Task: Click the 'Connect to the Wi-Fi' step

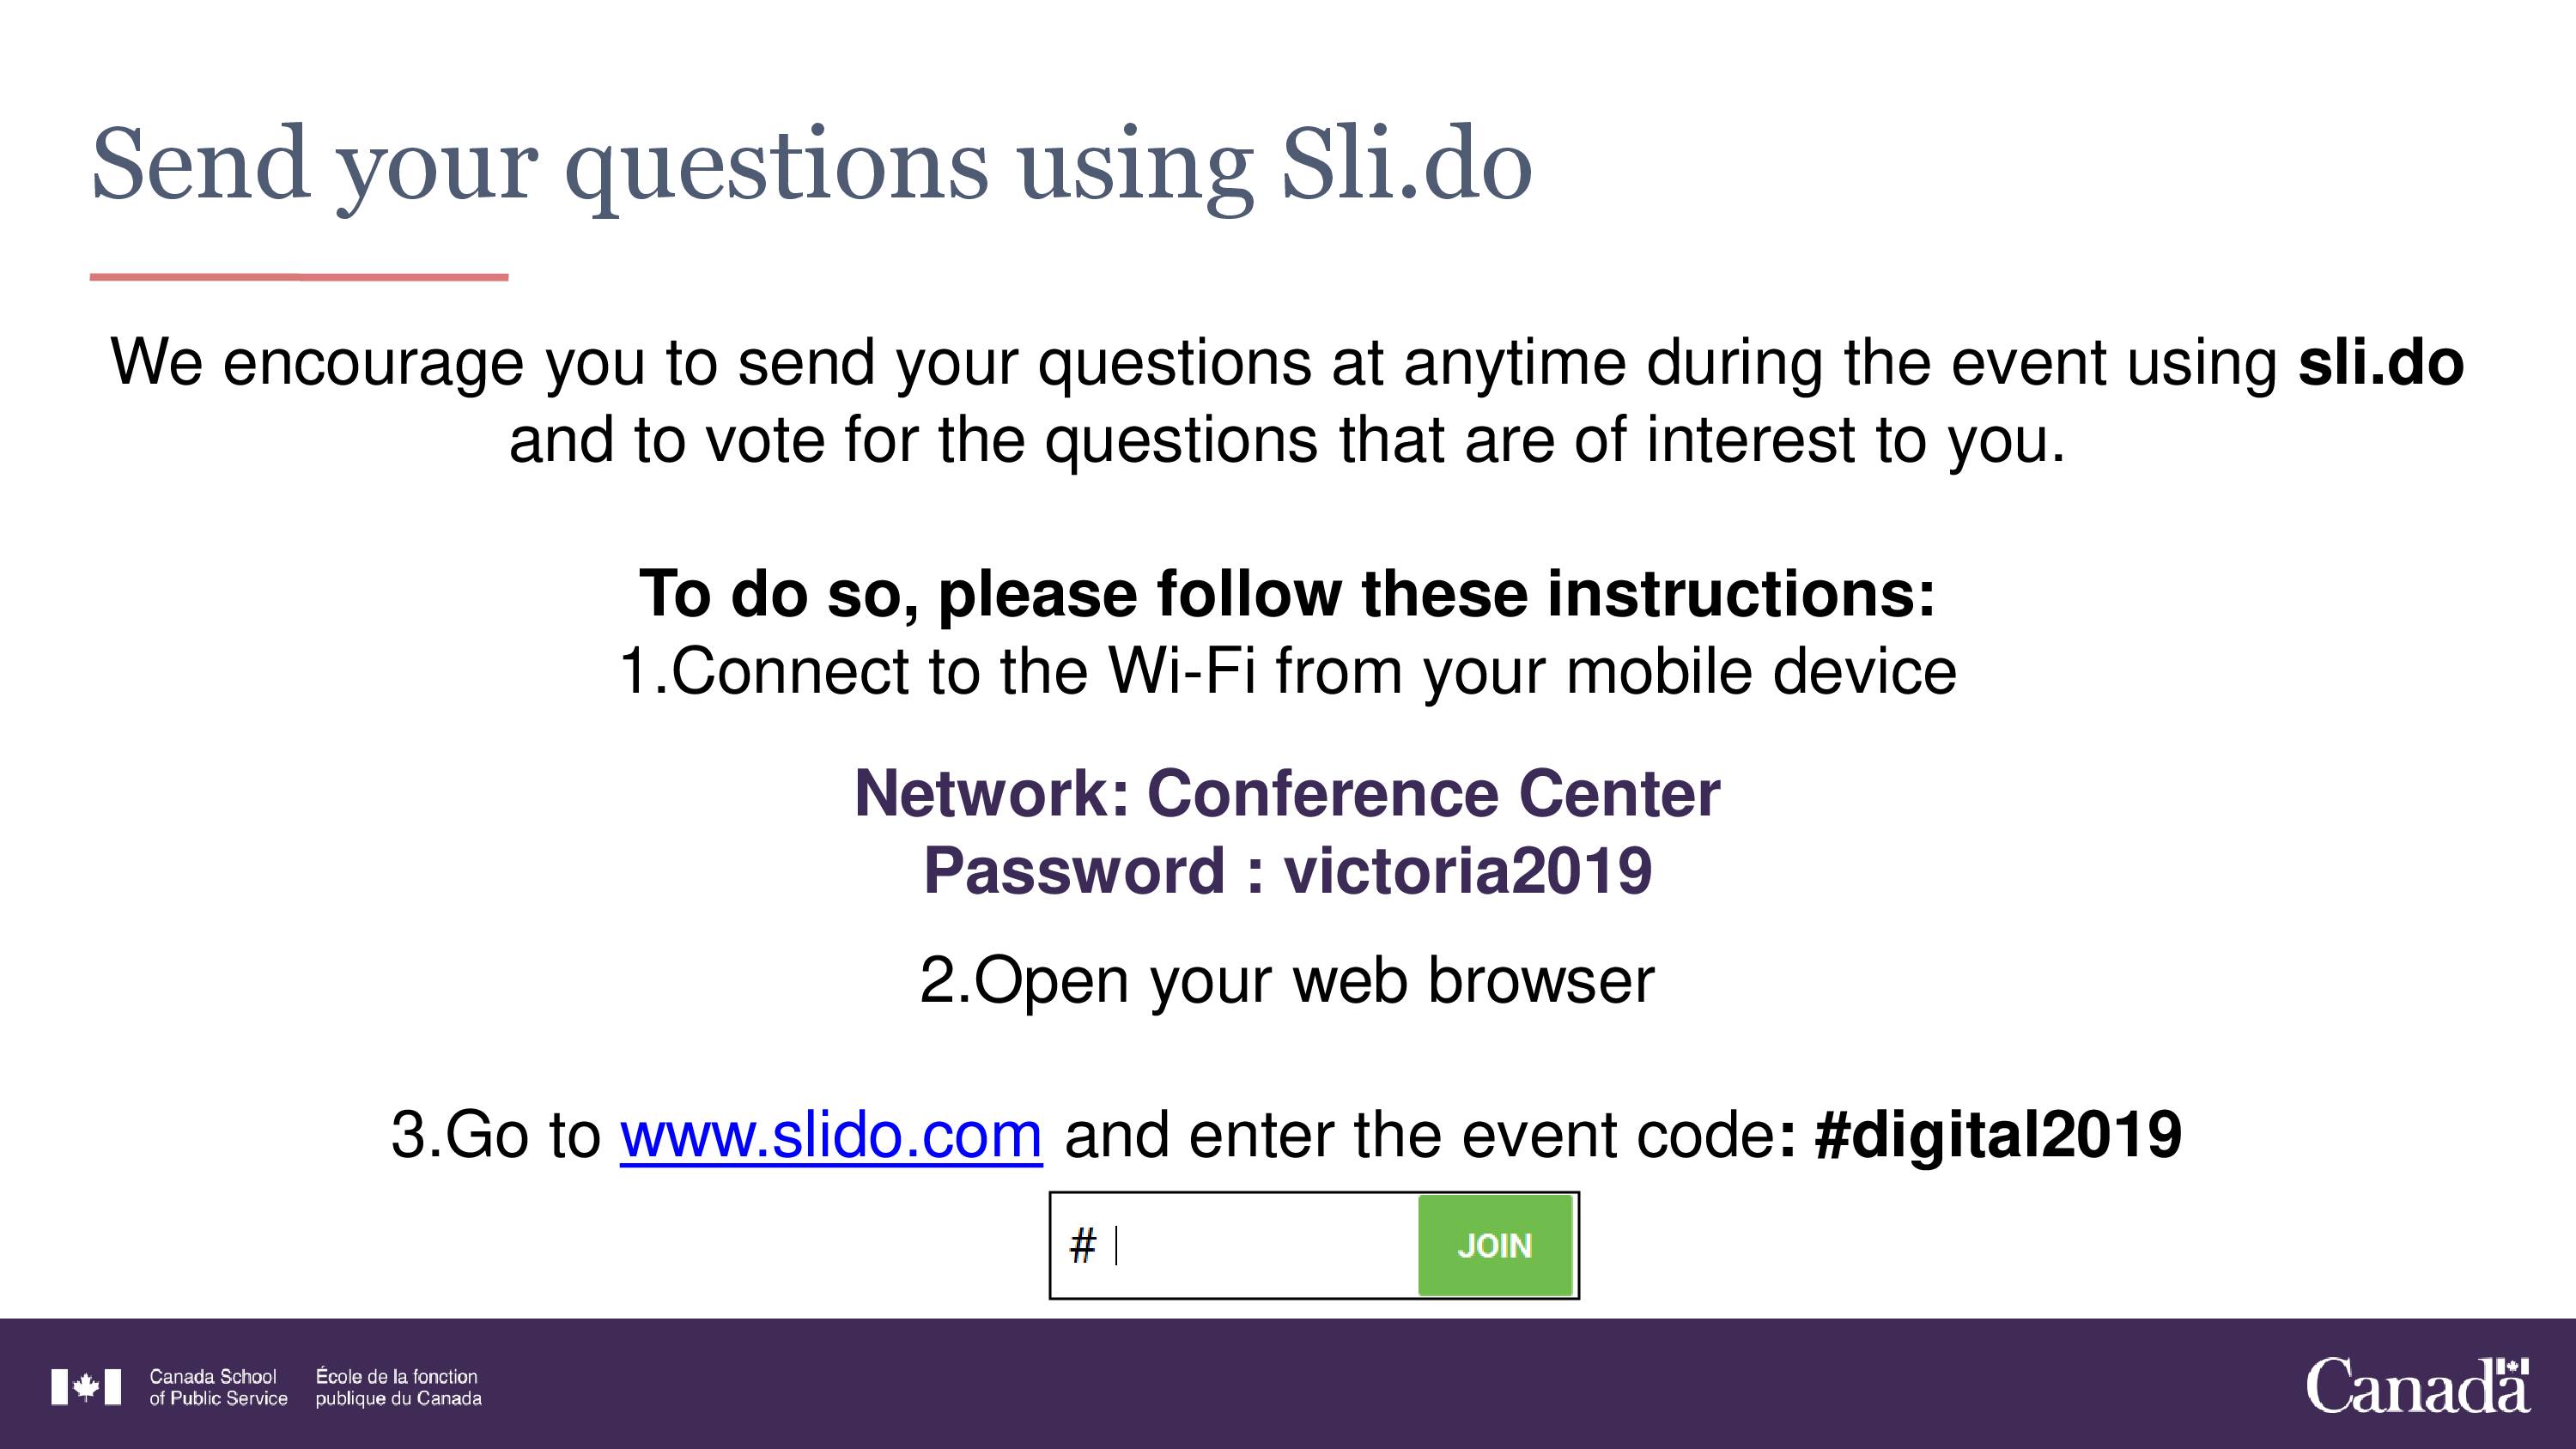Action: pos(1287,671)
